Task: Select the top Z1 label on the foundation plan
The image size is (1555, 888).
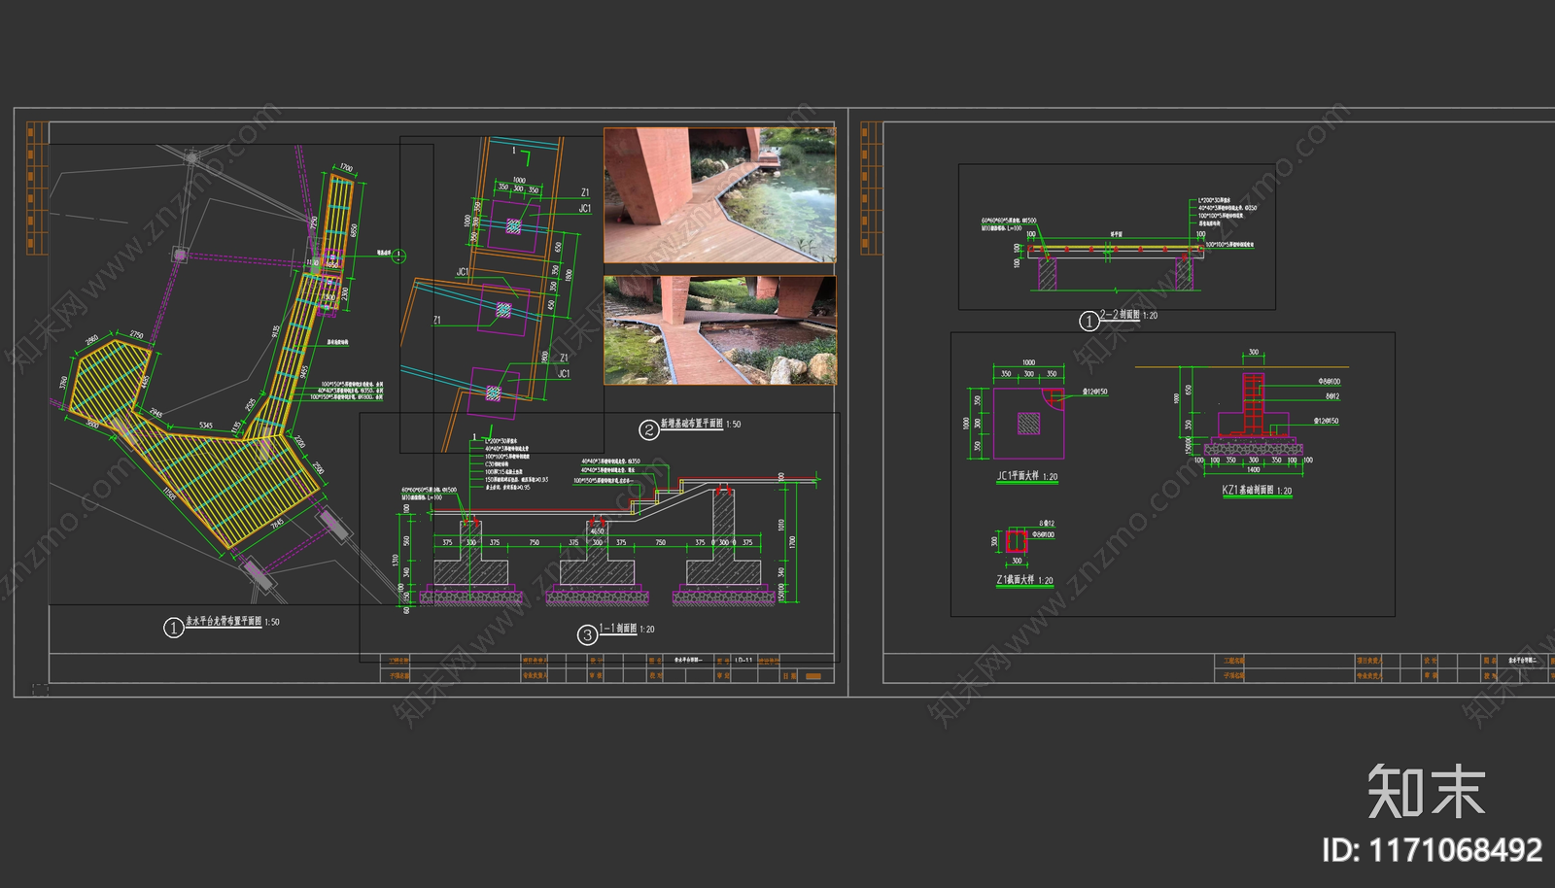Action: (585, 193)
